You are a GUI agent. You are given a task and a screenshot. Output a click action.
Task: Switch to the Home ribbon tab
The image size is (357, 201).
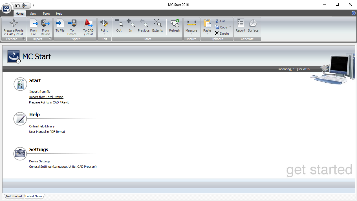click(x=20, y=14)
